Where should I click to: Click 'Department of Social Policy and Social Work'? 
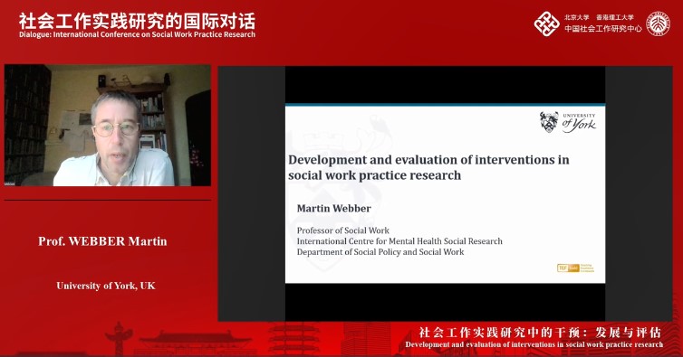(380, 252)
